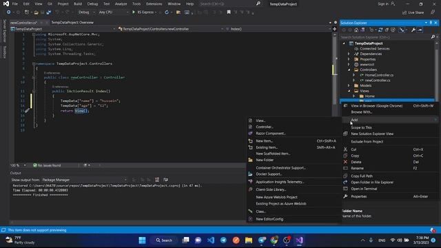Open the Build menu

coord(78,4)
